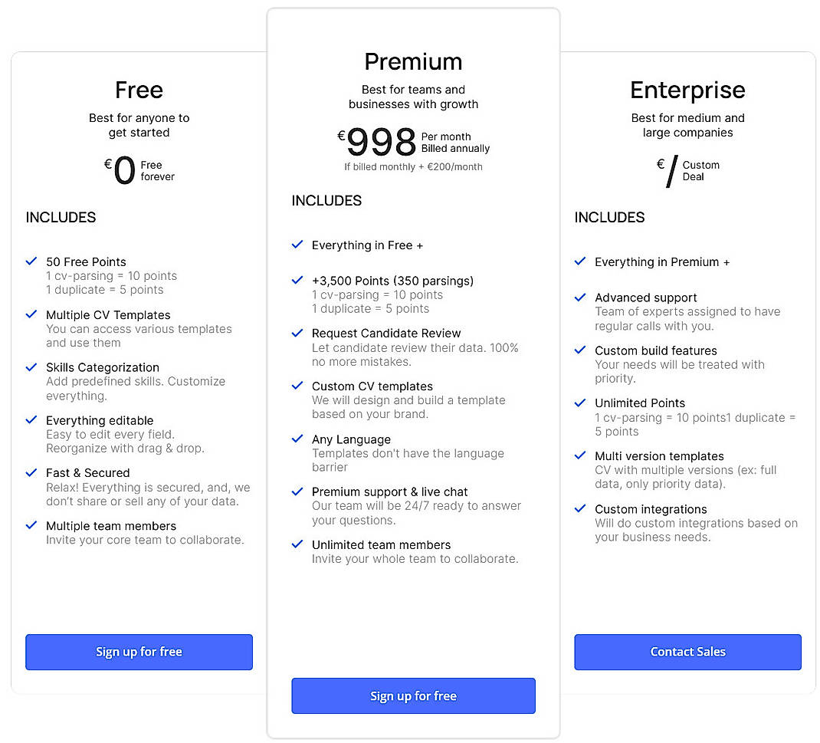Click the checkmark beside 'Any Language'
This screenshot has height=743, width=820.
[x=297, y=439]
